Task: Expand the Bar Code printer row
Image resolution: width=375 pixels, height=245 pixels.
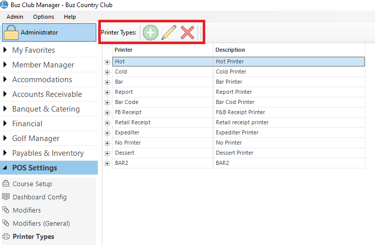Action: coord(107,102)
